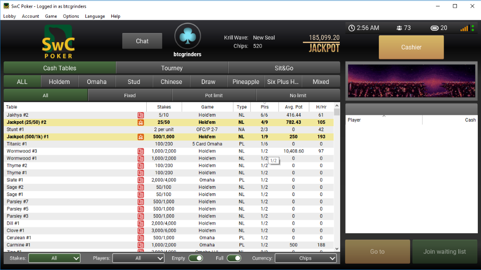Open the Help menu
This screenshot has height=270, width=481.
pyautogui.click(x=115, y=16)
